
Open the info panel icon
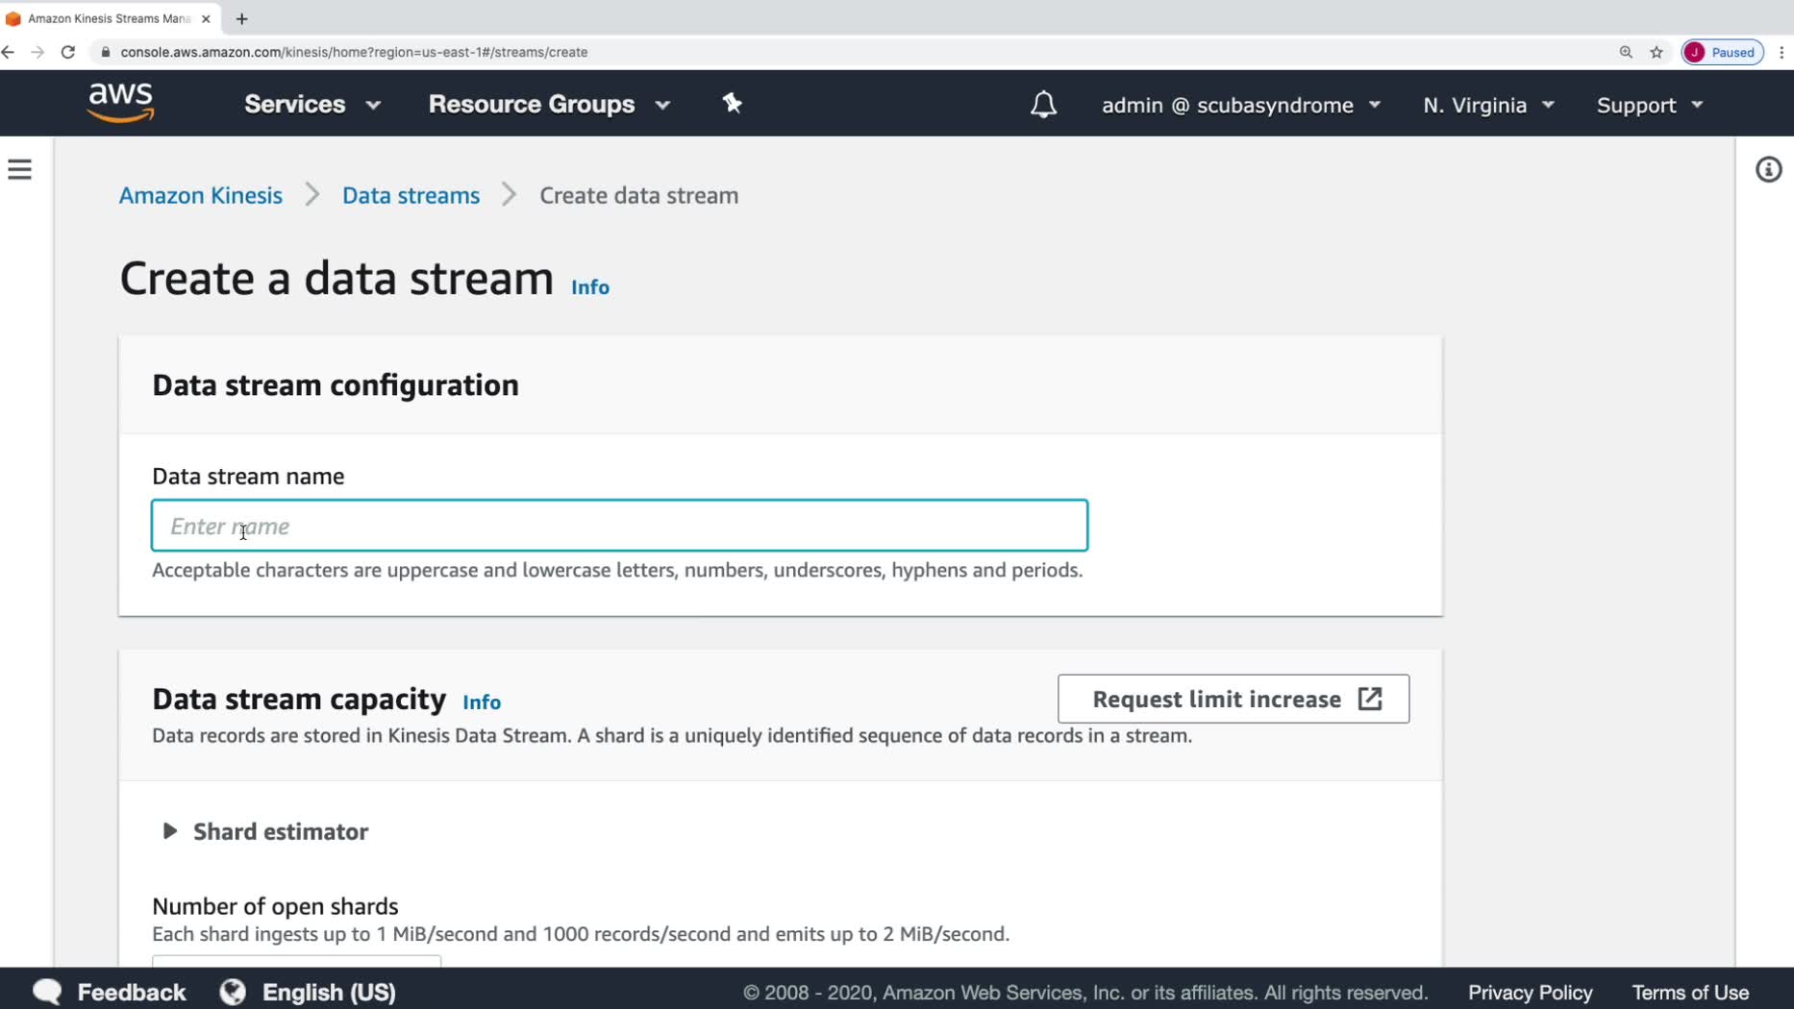point(1768,170)
